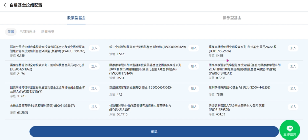This screenshot has width=308, height=140.
Task: Add 先機北美股票基金 via 加入
Action: [94, 107]
